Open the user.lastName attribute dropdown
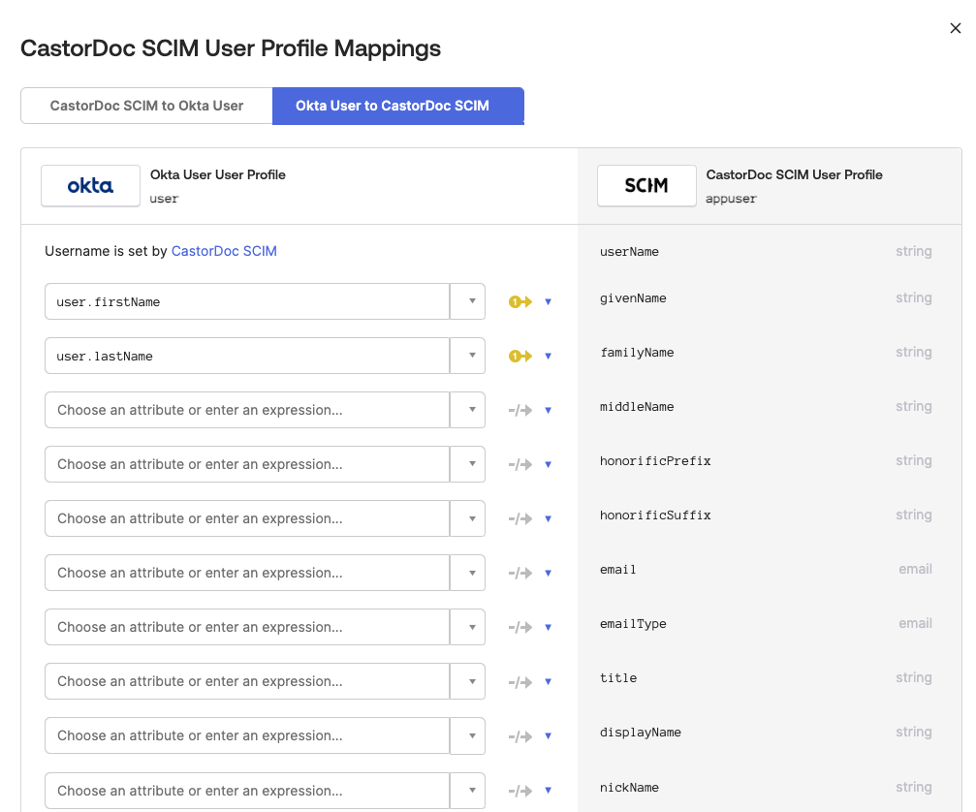 [x=470, y=356]
